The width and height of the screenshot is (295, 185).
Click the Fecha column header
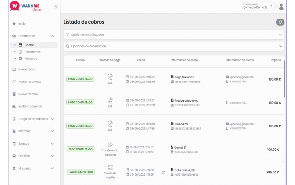141,60
